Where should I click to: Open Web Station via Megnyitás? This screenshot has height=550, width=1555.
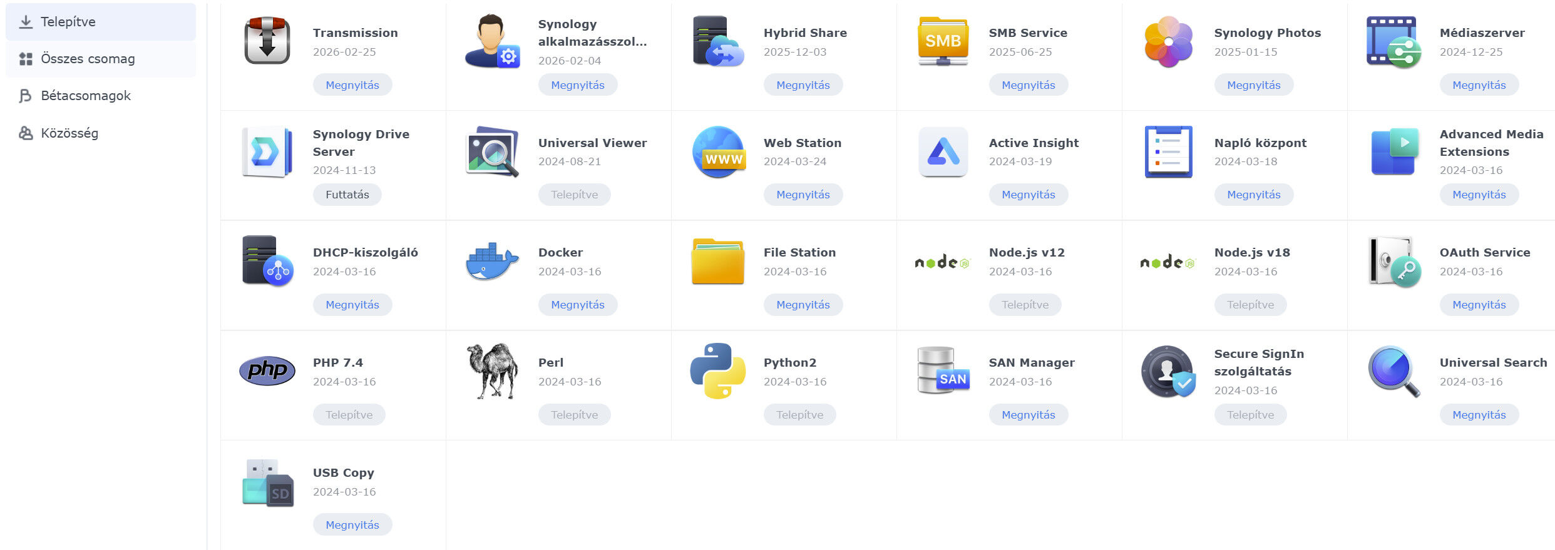coord(803,195)
